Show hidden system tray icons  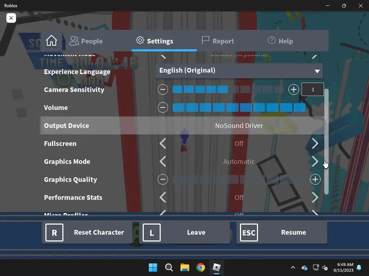[x=293, y=267]
